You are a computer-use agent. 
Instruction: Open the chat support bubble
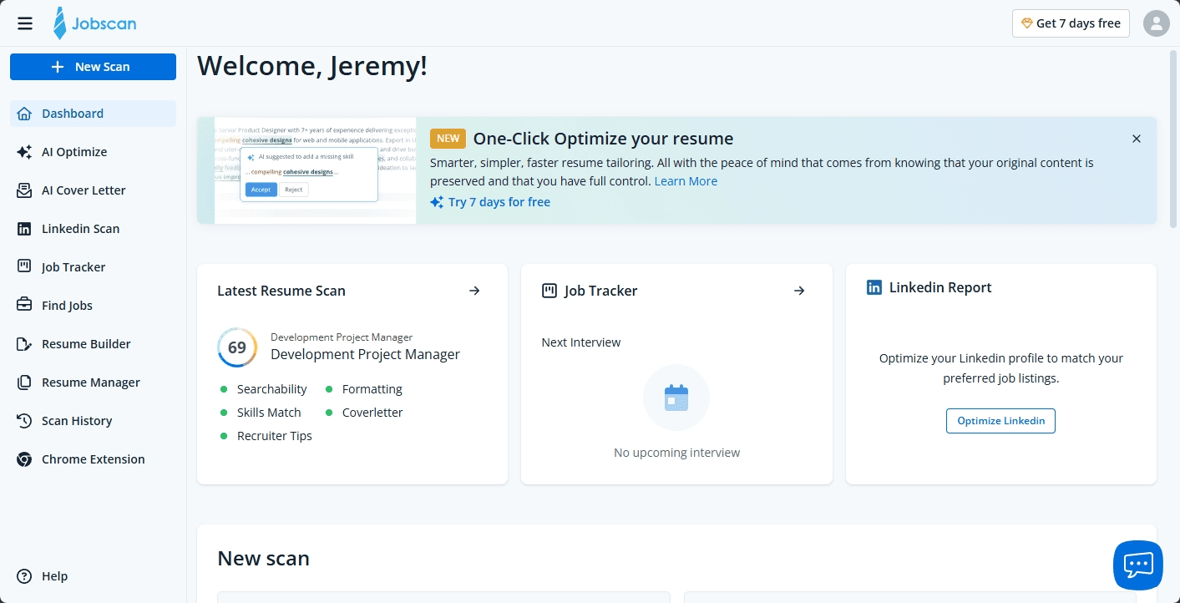(1137, 565)
